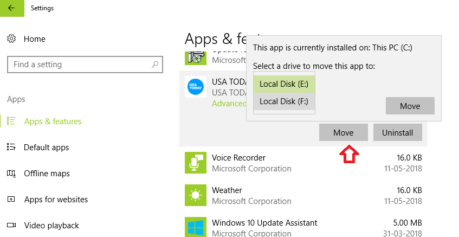459x237 pixels.
Task: Click the Move button beside Uninstall
Action: (344, 132)
